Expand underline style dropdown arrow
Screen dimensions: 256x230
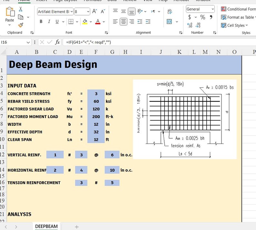coord(63,22)
